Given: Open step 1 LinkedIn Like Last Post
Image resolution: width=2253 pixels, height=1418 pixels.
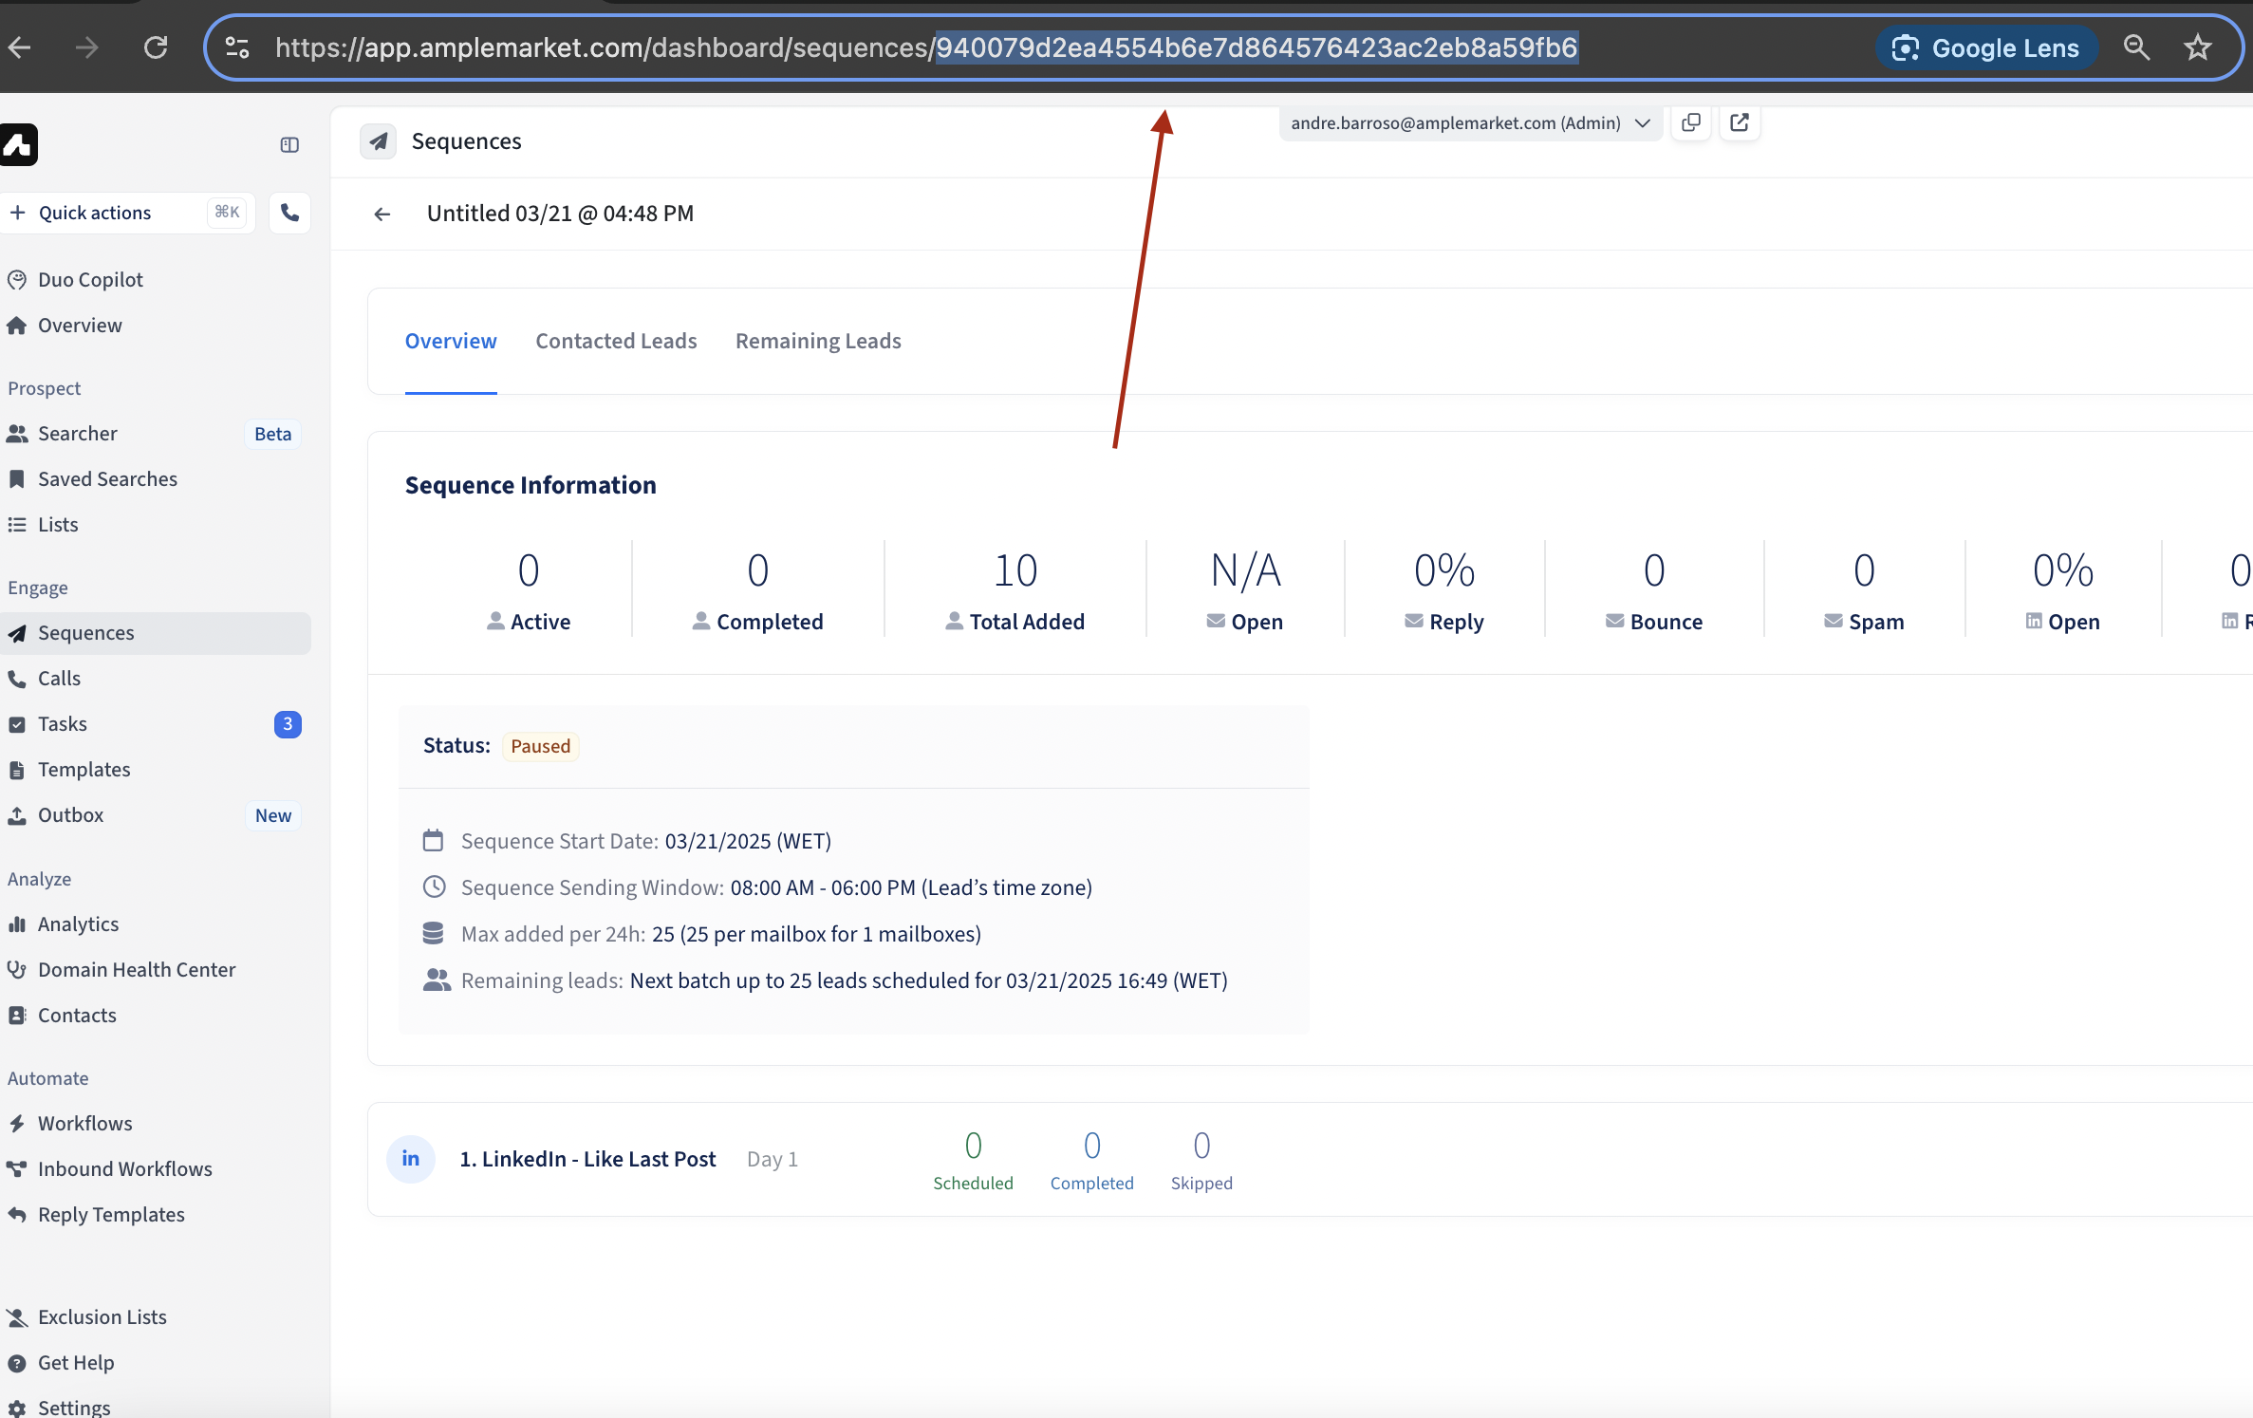Looking at the screenshot, I should (587, 1160).
